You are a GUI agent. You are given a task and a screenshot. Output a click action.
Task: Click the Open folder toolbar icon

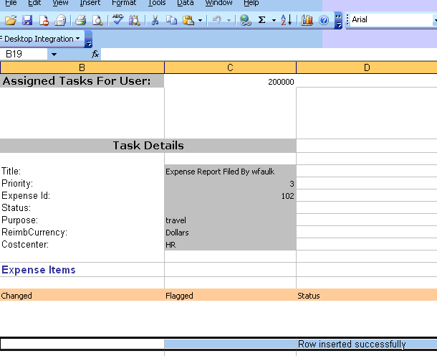click(x=11, y=20)
